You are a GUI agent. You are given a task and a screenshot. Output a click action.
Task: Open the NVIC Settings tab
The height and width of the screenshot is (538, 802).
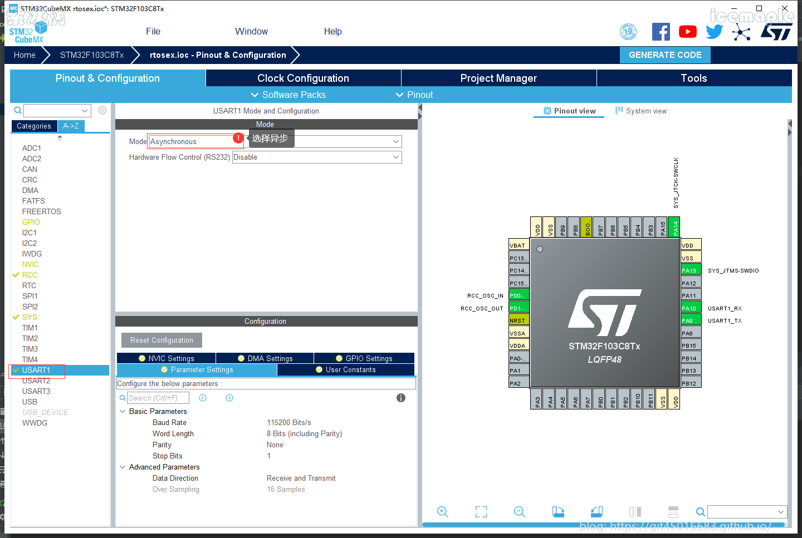[166, 358]
